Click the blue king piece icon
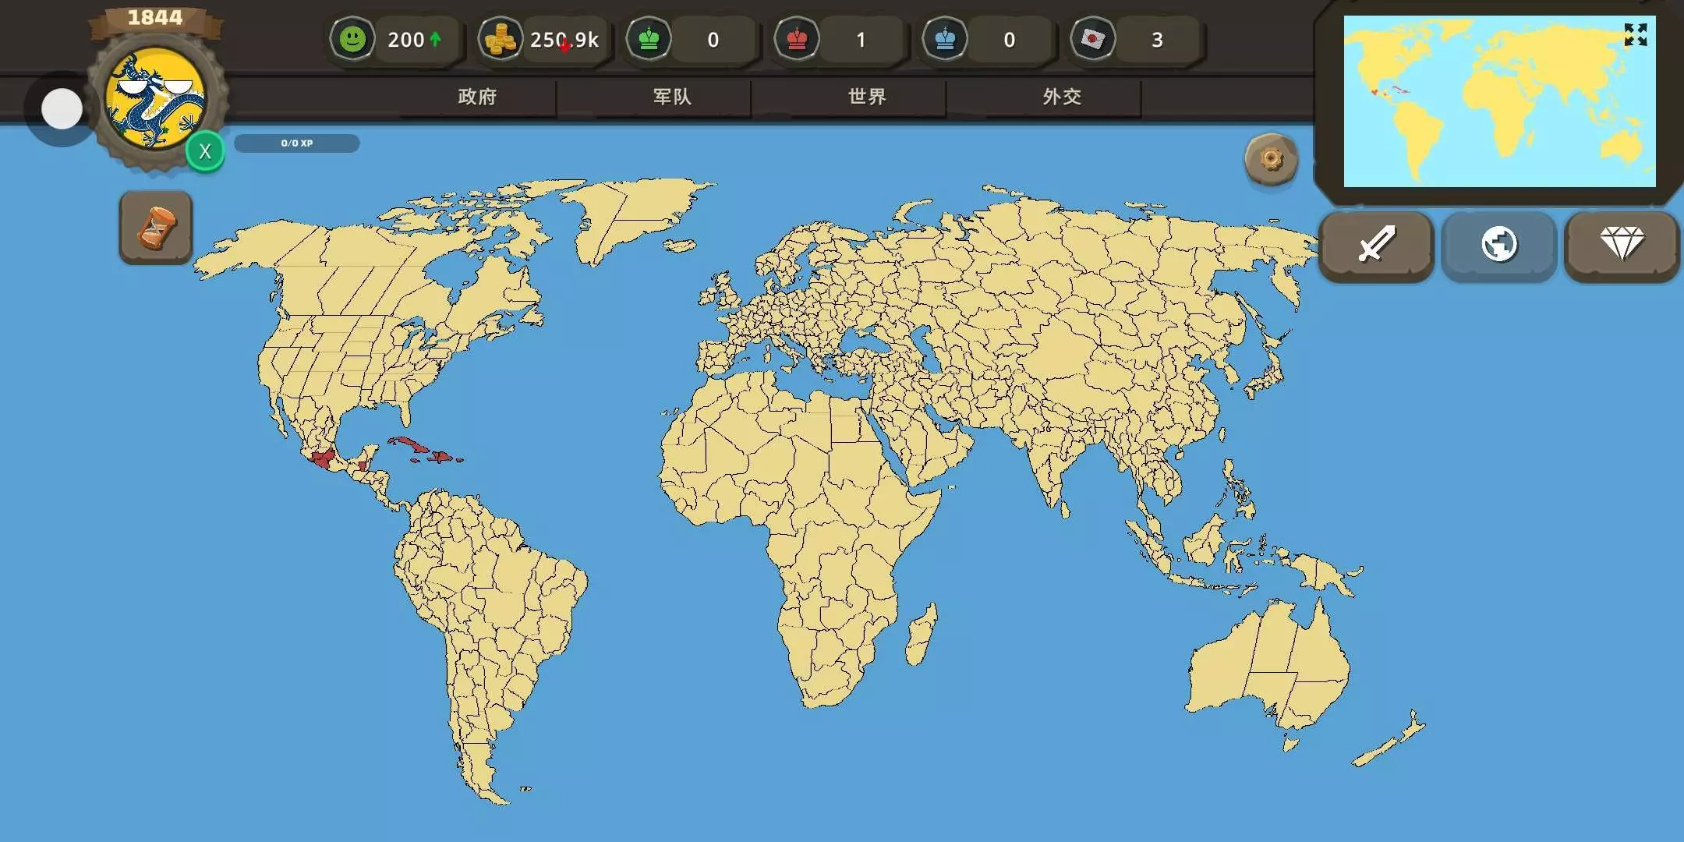 (x=945, y=39)
